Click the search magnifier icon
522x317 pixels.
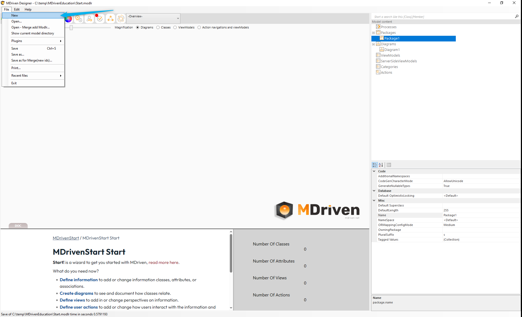[x=517, y=17]
